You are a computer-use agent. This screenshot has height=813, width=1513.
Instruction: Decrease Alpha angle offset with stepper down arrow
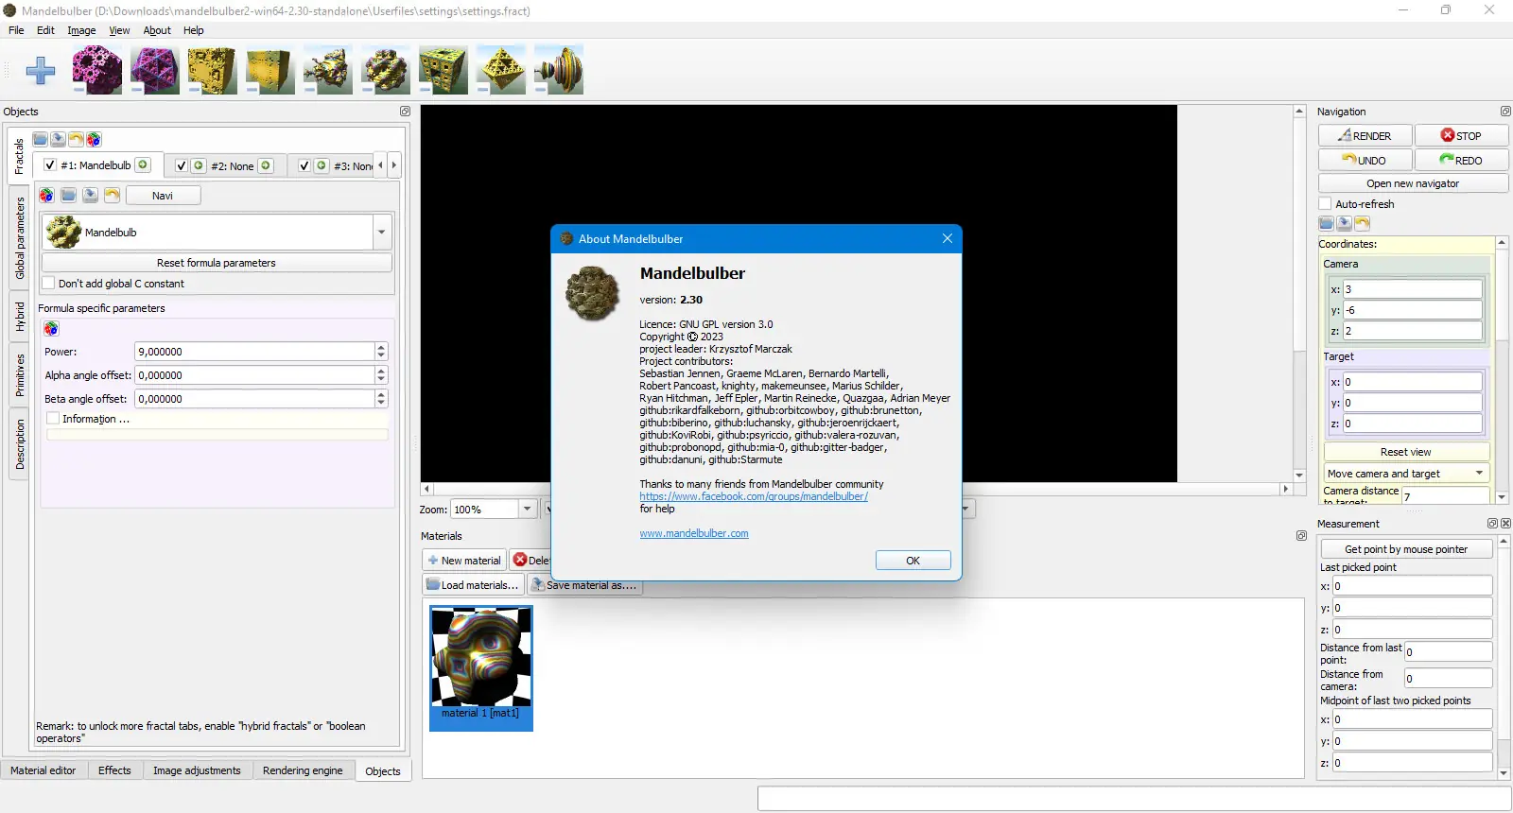381,380
